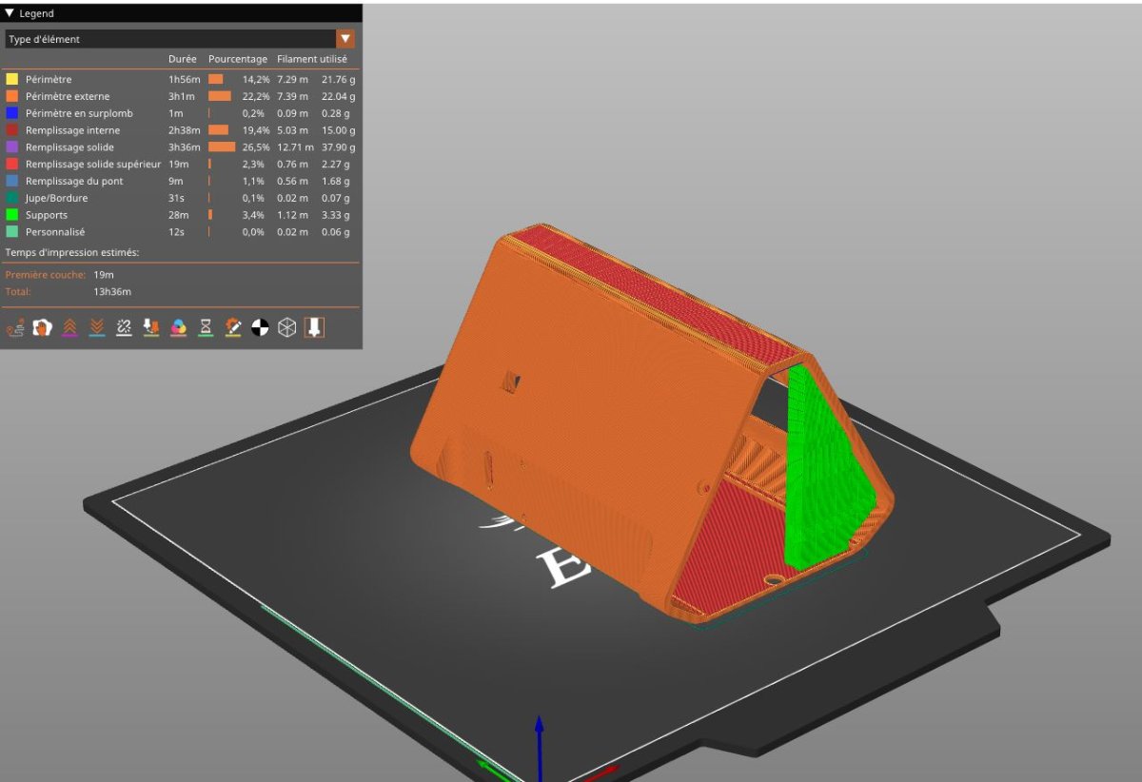Toggle custom G-codes gear-pencil icon
The width and height of the screenshot is (1142, 782).
pyautogui.click(x=233, y=327)
